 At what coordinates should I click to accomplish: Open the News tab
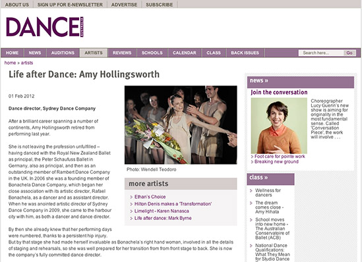[35, 53]
